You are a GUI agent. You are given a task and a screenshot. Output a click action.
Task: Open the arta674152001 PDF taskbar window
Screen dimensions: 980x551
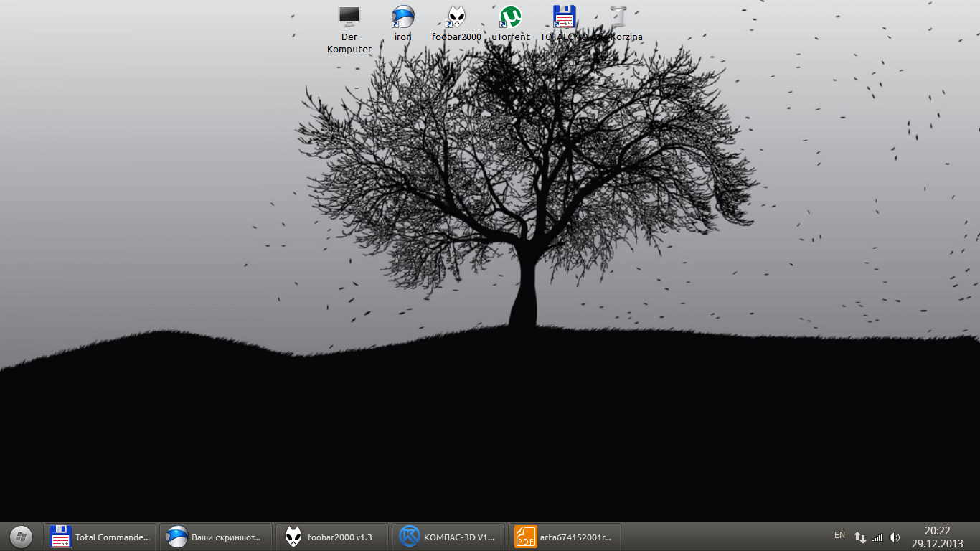[564, 537]
